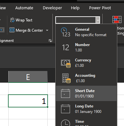
Task: Choose the Currency format option
Action: [86, 63]
